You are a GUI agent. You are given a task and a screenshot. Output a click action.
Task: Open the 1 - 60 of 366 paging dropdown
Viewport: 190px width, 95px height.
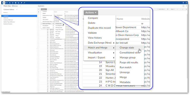click(161, 9)
